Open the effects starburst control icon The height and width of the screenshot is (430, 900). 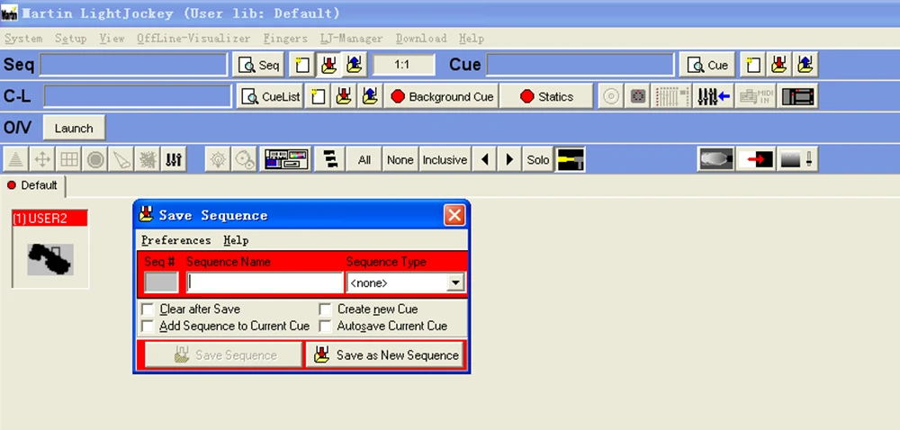pos(148,159)
